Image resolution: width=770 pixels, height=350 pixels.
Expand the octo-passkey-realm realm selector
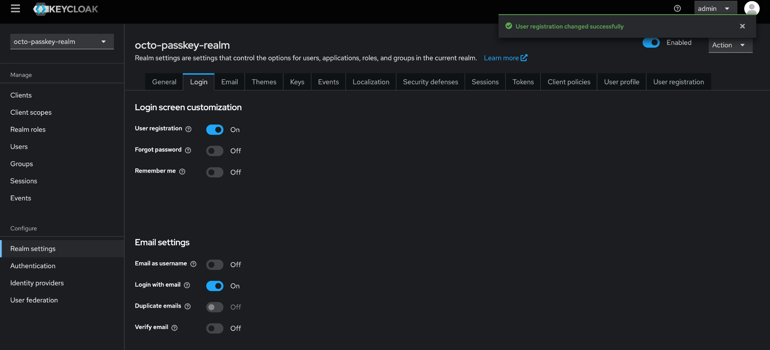(62, 42)
